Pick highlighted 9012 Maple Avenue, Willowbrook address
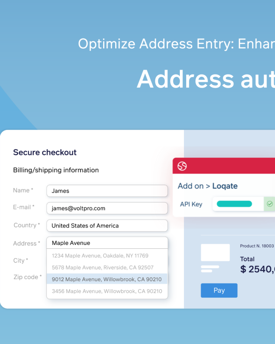This screenshot has height=344, width=275. (x=107, y=279)
